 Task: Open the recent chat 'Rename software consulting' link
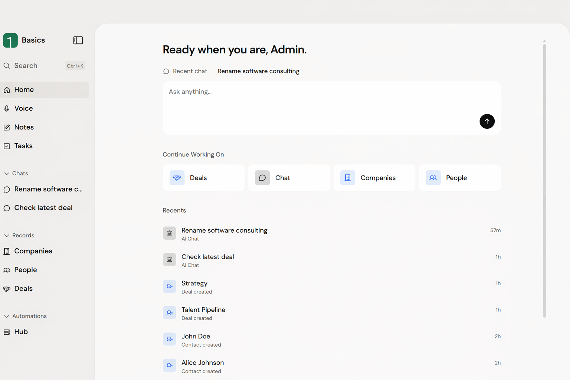258,71
